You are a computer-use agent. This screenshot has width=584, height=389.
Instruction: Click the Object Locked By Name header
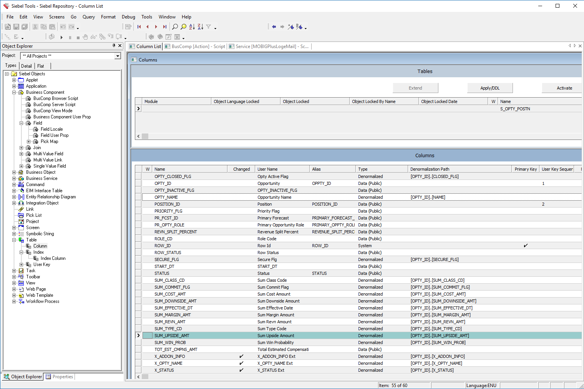384,101
